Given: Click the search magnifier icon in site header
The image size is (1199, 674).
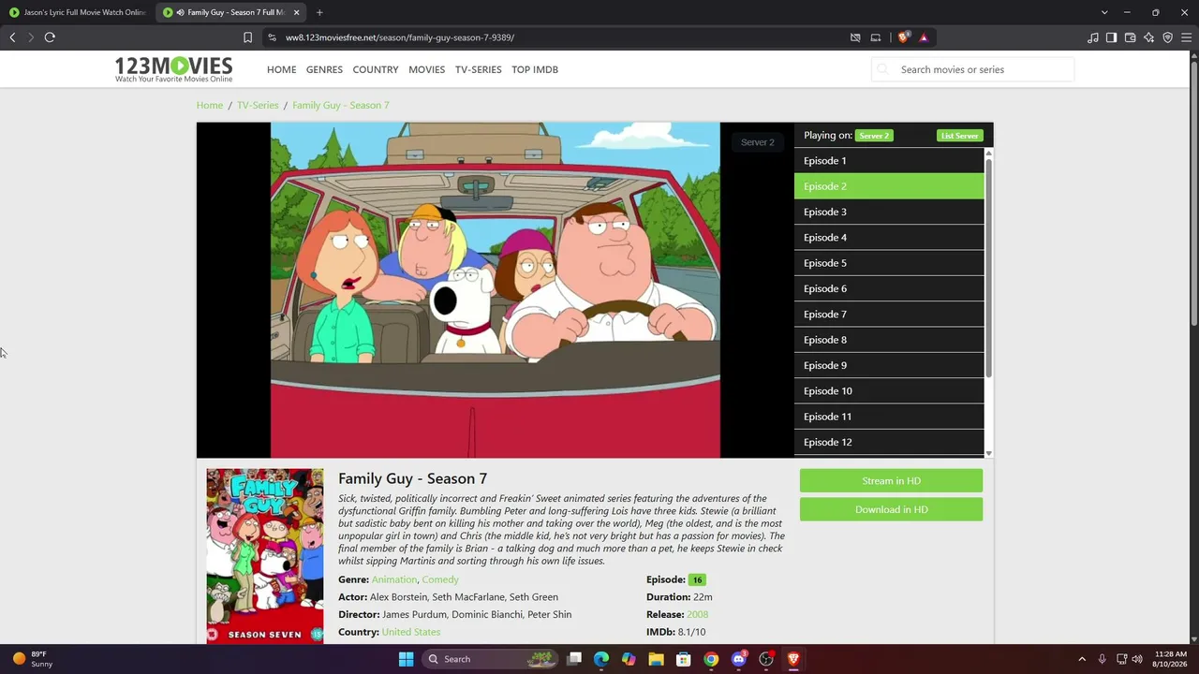Looking at the screenshot, I should point(882,69).
